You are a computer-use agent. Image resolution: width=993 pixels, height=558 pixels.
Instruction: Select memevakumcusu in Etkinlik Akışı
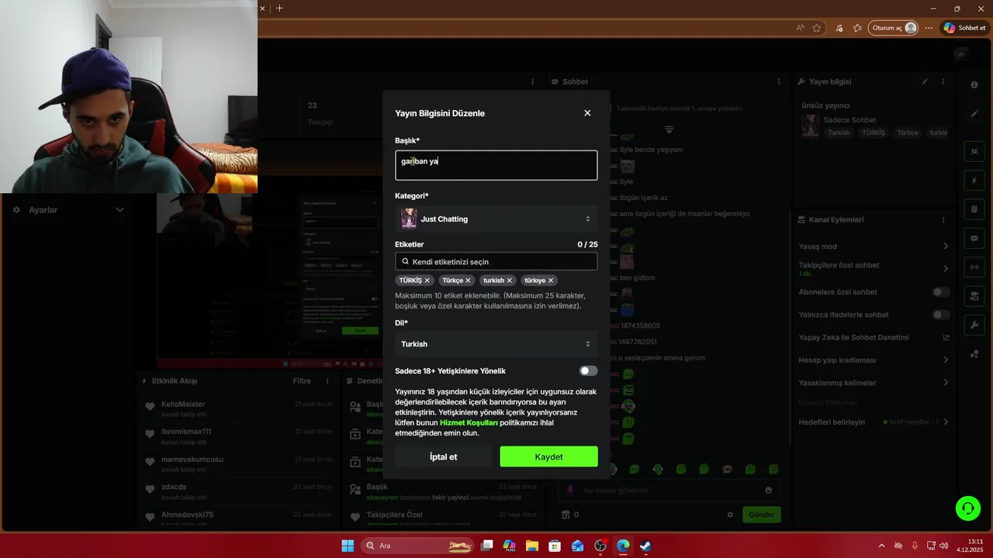[192, 460]
